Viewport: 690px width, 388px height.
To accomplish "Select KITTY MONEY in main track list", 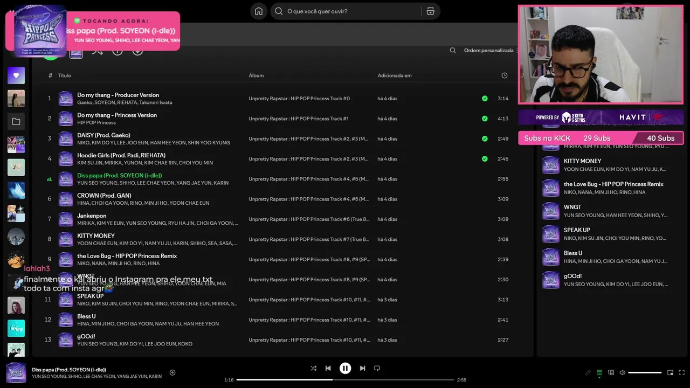I will pyautogui.click(x=96, y=235).
